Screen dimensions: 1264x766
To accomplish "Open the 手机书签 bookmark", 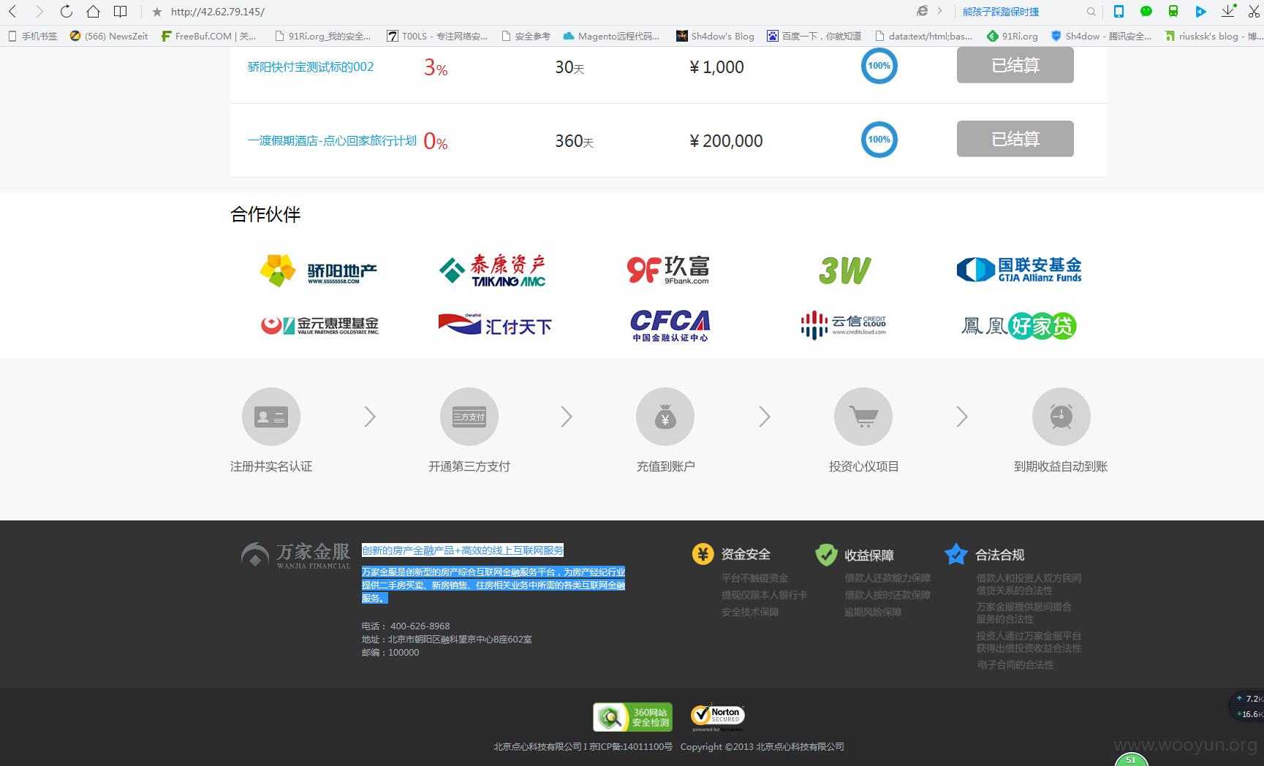I will (x=32, y=36).
